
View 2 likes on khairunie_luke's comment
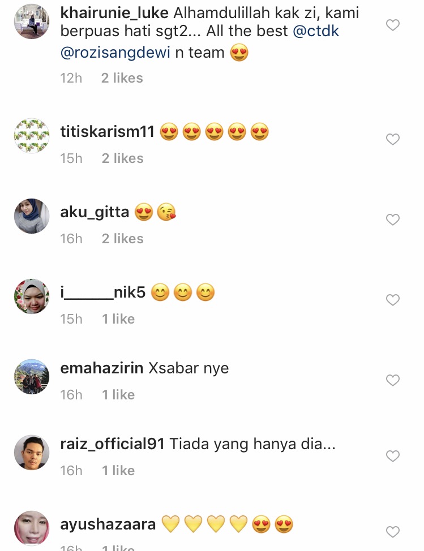(122, 78)
